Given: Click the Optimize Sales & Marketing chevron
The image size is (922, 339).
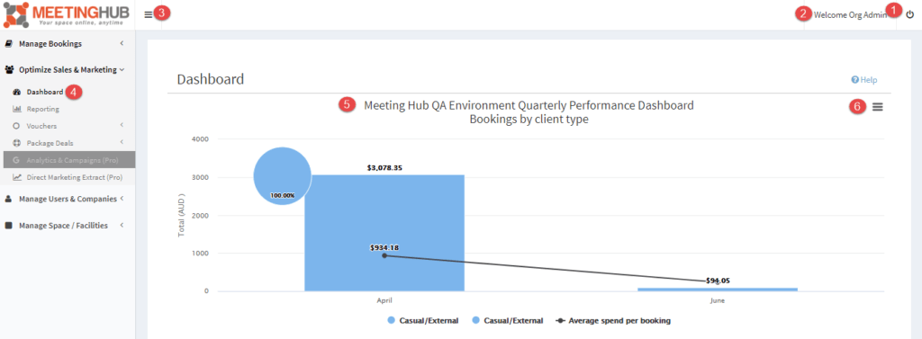Looking at the screenshot, I should 122,69.
